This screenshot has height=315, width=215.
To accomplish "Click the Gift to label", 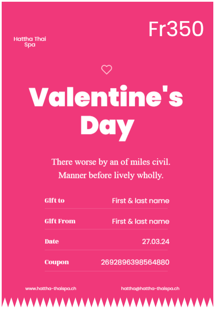I will [55, 201].
